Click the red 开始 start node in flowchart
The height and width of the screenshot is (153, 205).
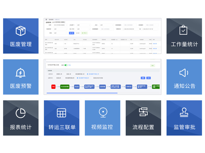click(53, 87)
